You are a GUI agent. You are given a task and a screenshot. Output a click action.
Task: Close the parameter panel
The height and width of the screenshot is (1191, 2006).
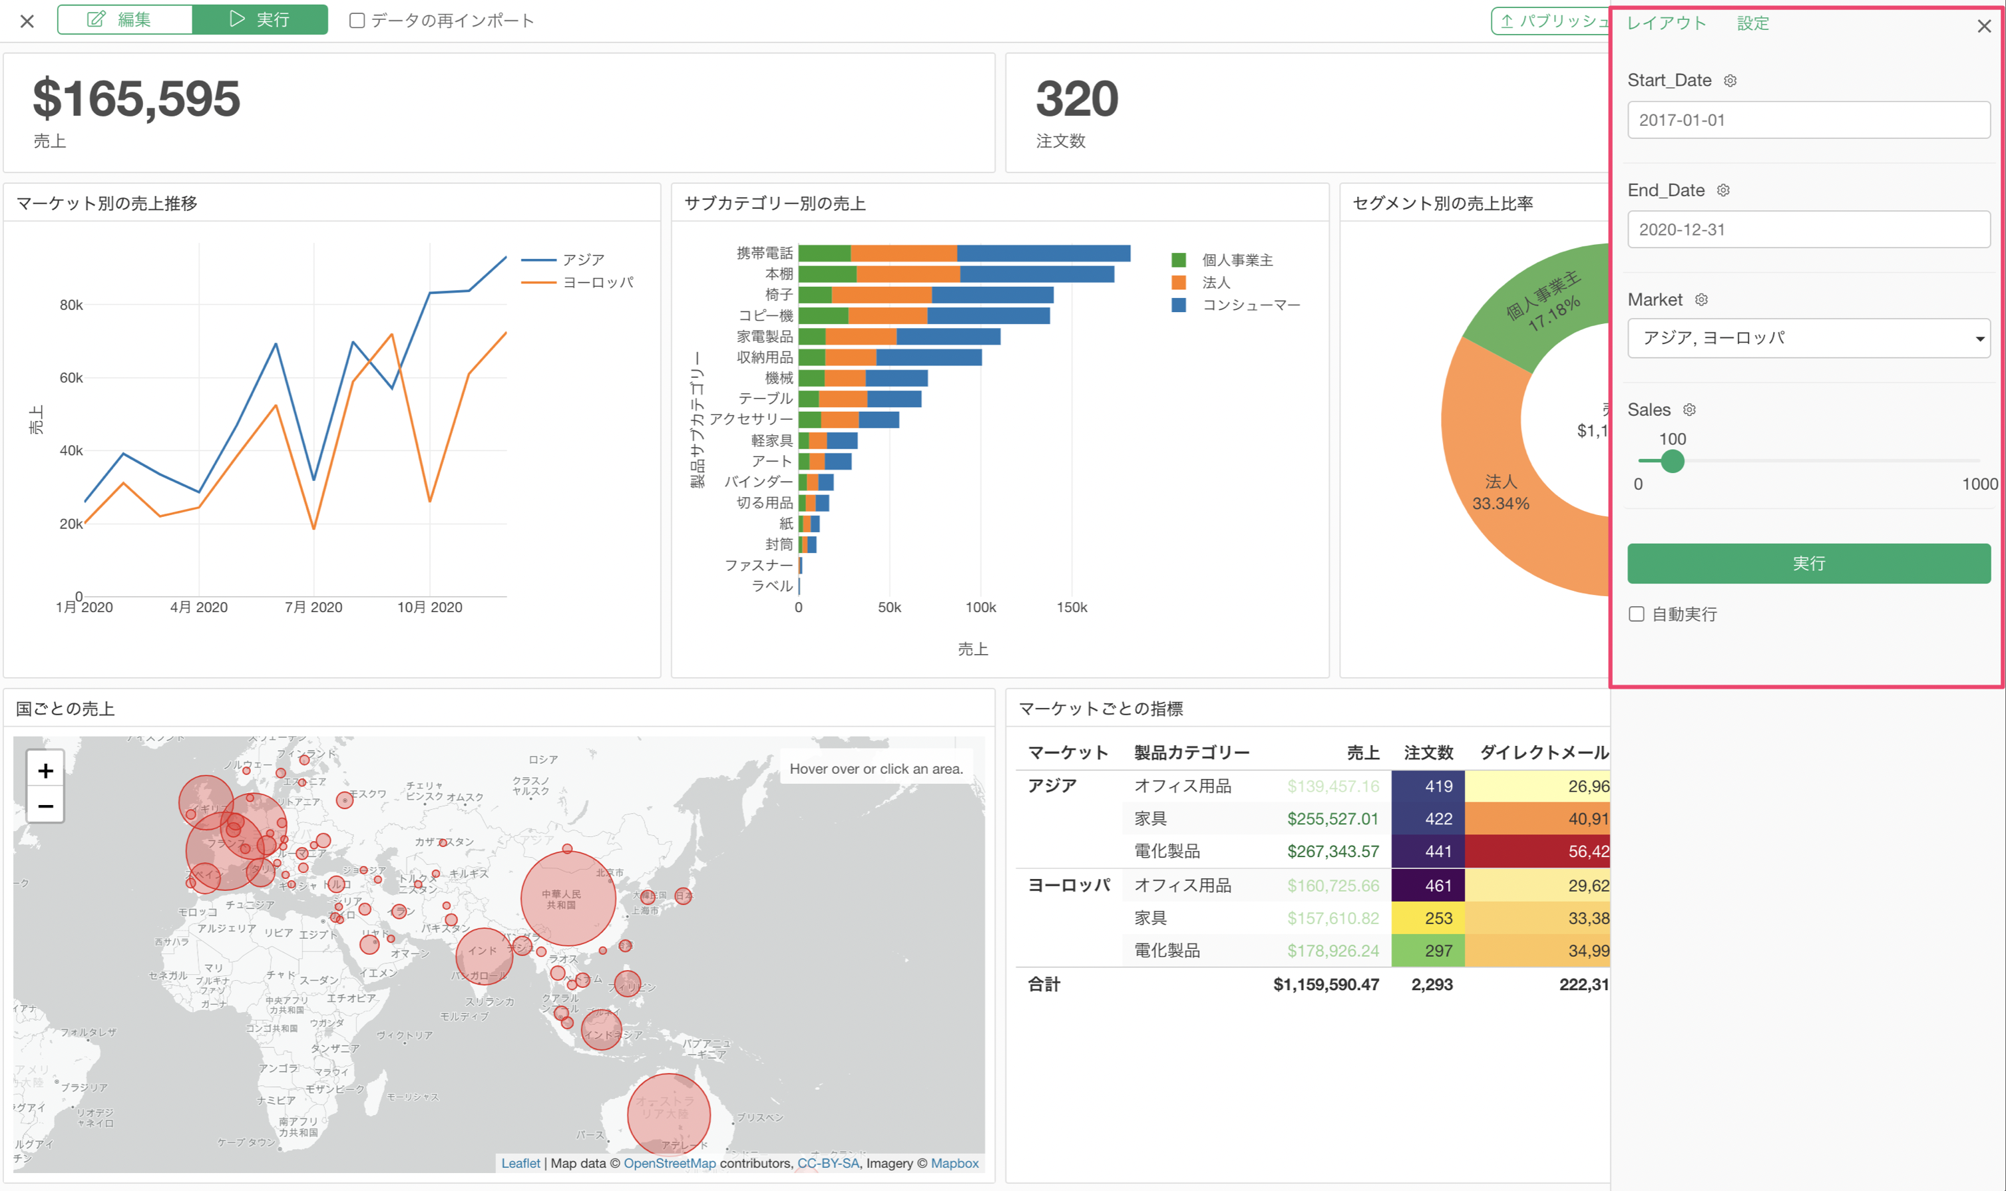coord(1983,26)
